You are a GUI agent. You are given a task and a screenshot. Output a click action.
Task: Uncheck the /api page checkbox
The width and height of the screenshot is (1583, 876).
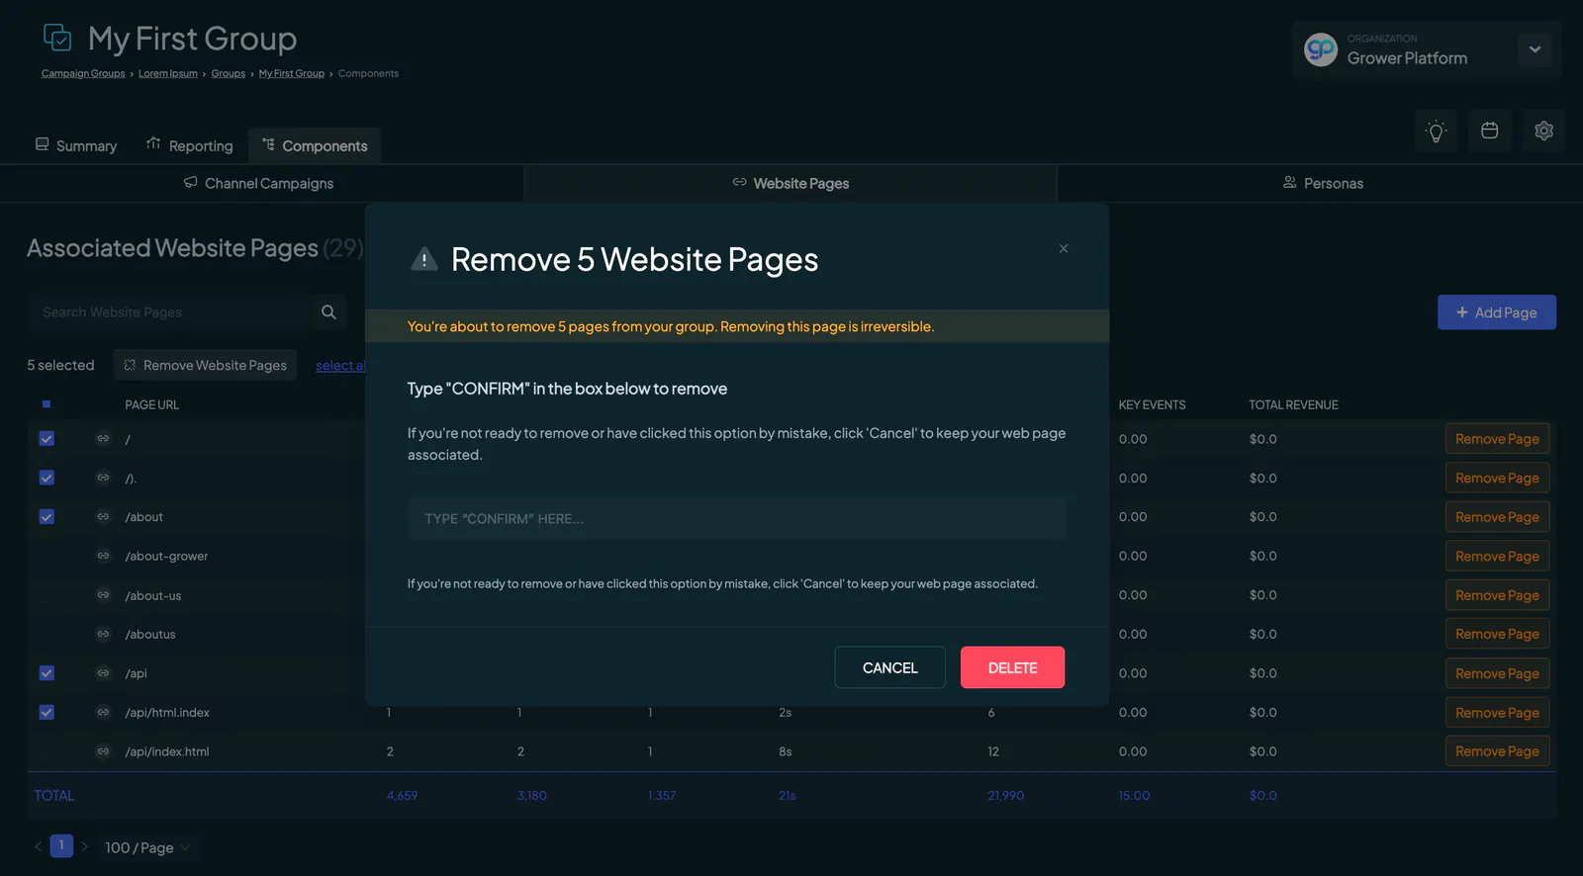click(47, 673)
